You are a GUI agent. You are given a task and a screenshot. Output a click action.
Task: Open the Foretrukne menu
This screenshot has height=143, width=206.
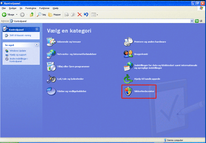(x=31, y=8)
